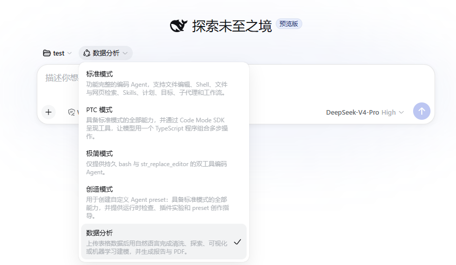
Task: Click the chevron next to test
Action: [69, 53]
